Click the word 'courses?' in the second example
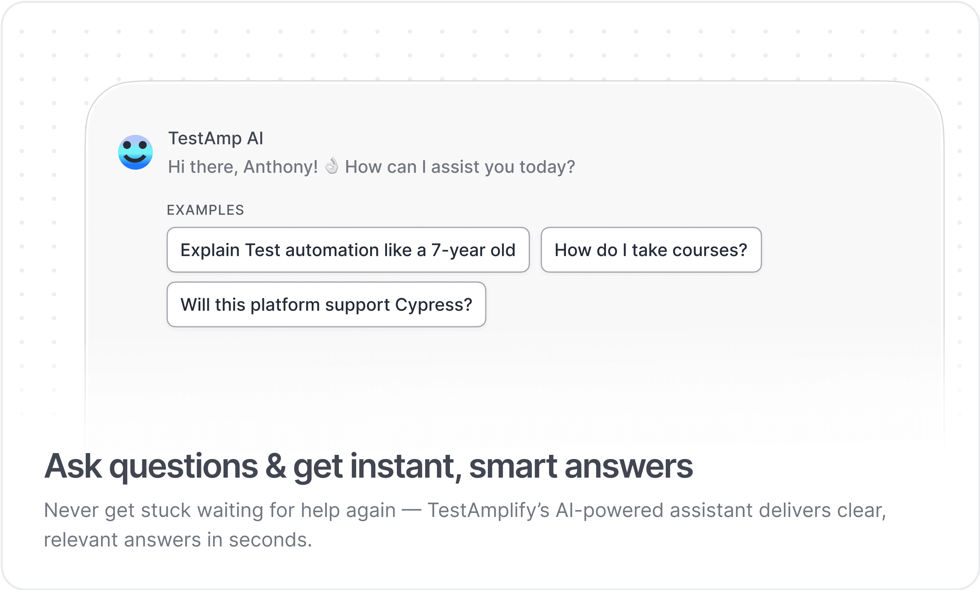The width and height of the screenshot is (980, 590). coord(710,250)
